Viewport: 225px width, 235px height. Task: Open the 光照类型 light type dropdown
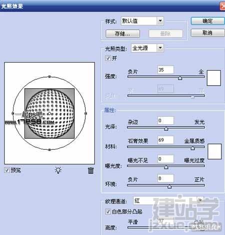(160, 48)
